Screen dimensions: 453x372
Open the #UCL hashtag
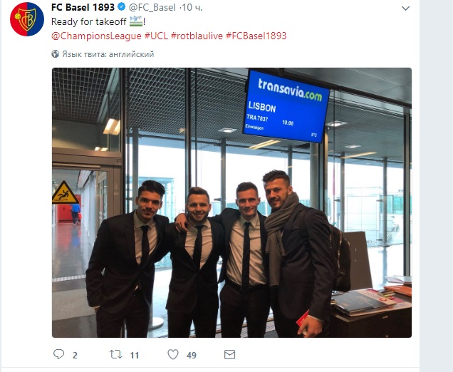tap(156, 36)
